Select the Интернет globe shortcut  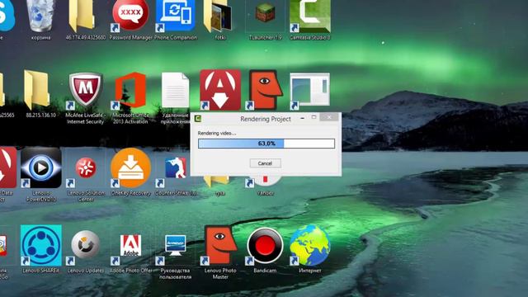pyautogui.click(x=310, y=246)
